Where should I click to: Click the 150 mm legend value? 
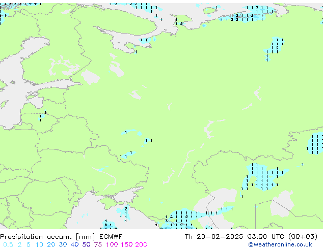point(127,245)
